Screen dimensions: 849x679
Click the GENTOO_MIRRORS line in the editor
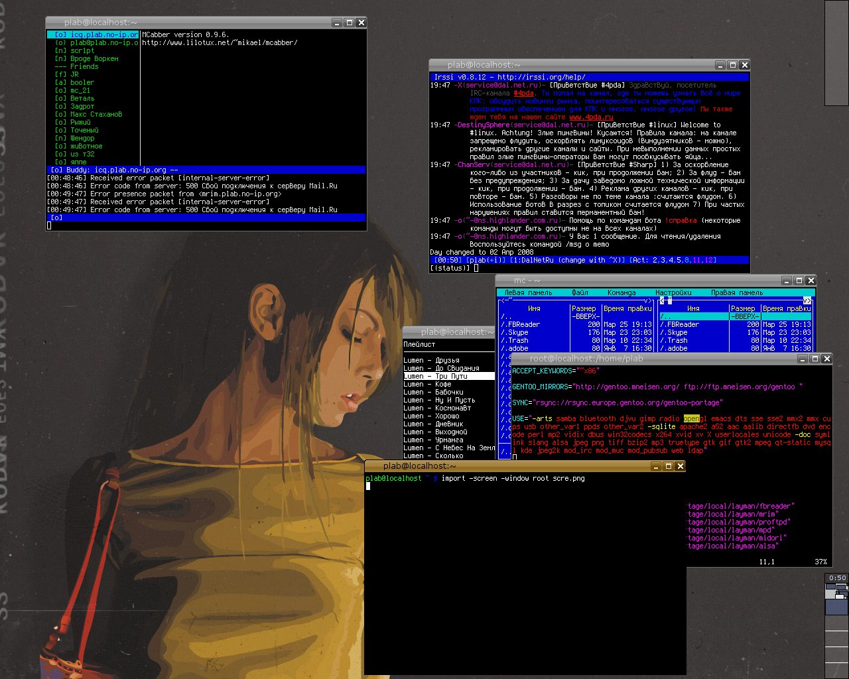(x=657, y=387)
